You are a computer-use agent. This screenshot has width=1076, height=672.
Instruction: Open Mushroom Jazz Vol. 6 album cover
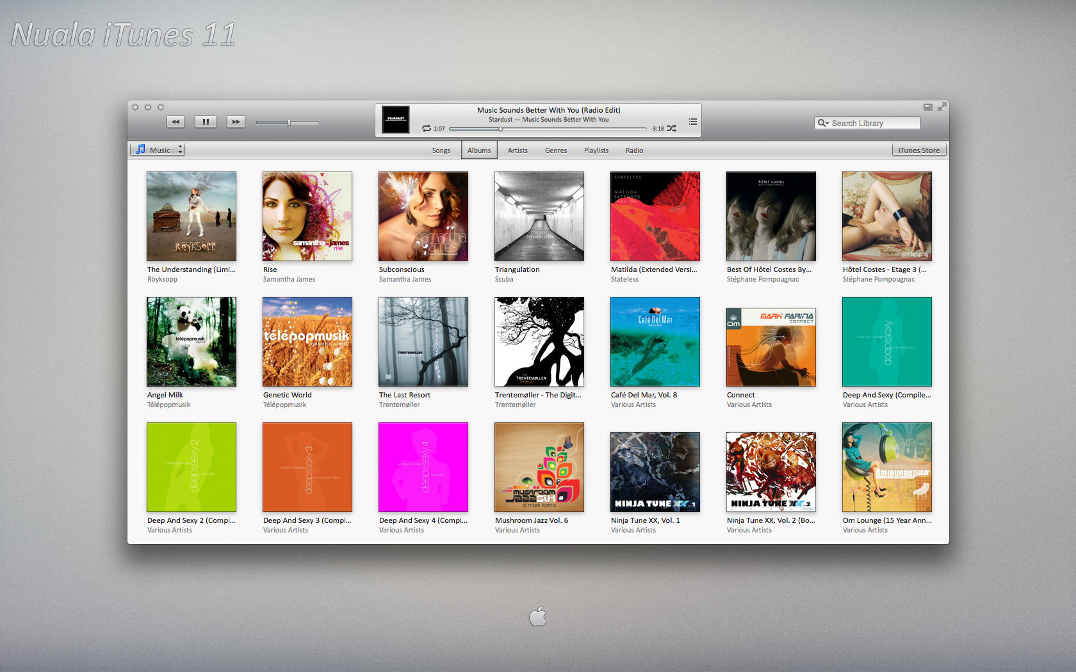click(539, 467)
